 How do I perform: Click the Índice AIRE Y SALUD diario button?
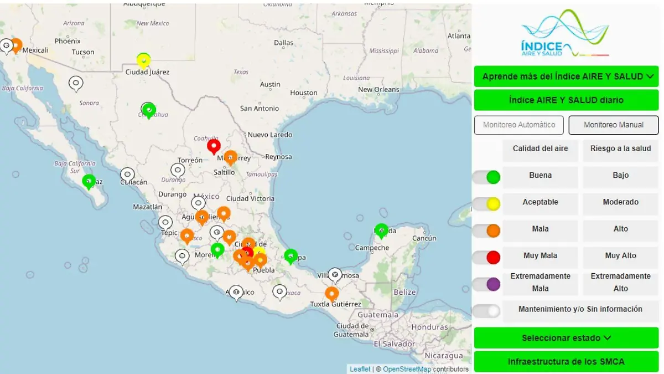click(566, 100)
